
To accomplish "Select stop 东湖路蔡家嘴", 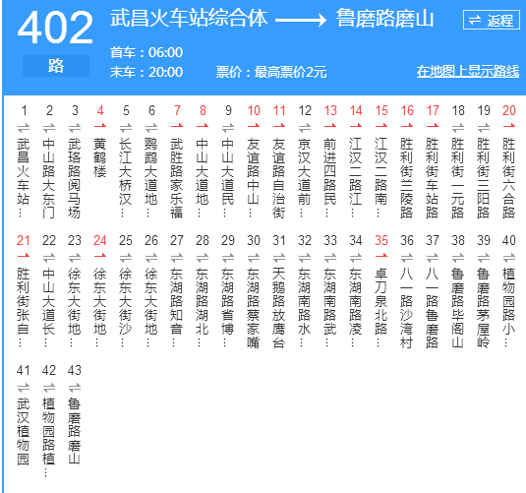I will click(x=254, y=308).
